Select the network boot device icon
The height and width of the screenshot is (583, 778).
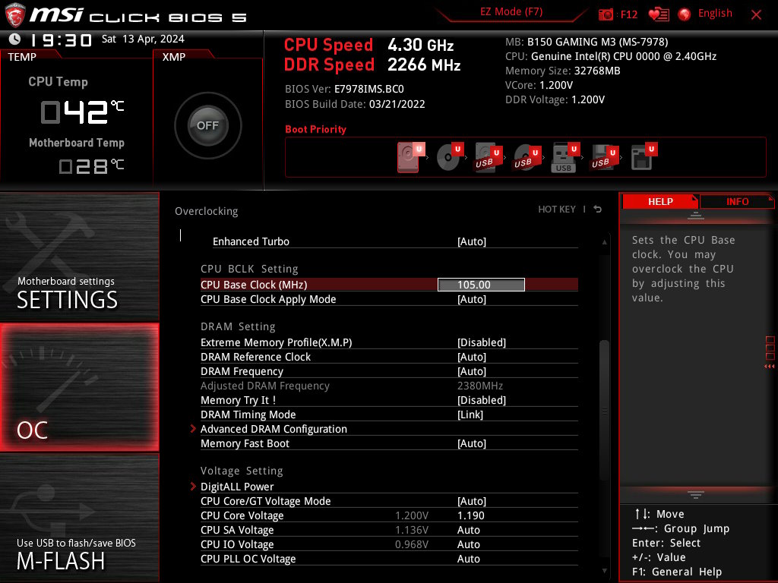644,156
